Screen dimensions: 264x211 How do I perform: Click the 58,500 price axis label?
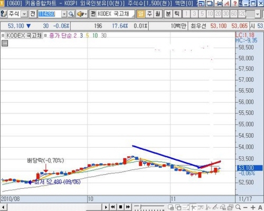pos(246,47)
